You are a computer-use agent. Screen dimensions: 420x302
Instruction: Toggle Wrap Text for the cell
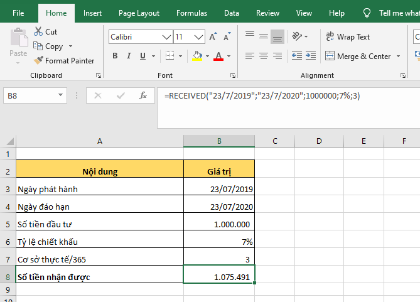coord(348,37)
